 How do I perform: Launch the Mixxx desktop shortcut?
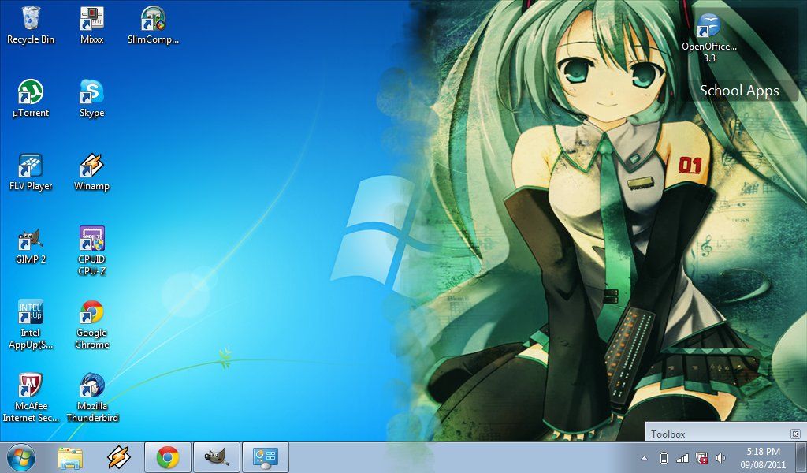pos(91,25)
